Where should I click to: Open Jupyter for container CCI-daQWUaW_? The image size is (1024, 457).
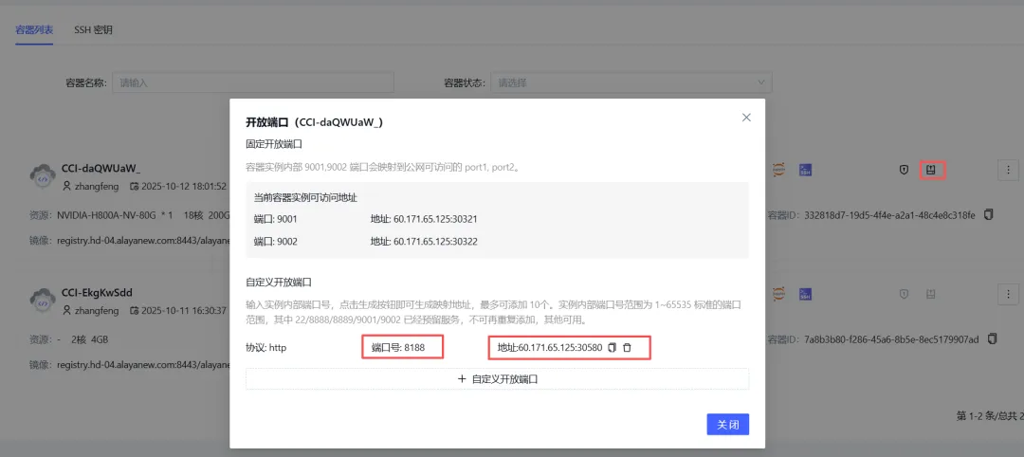click(x=778, y=170)
